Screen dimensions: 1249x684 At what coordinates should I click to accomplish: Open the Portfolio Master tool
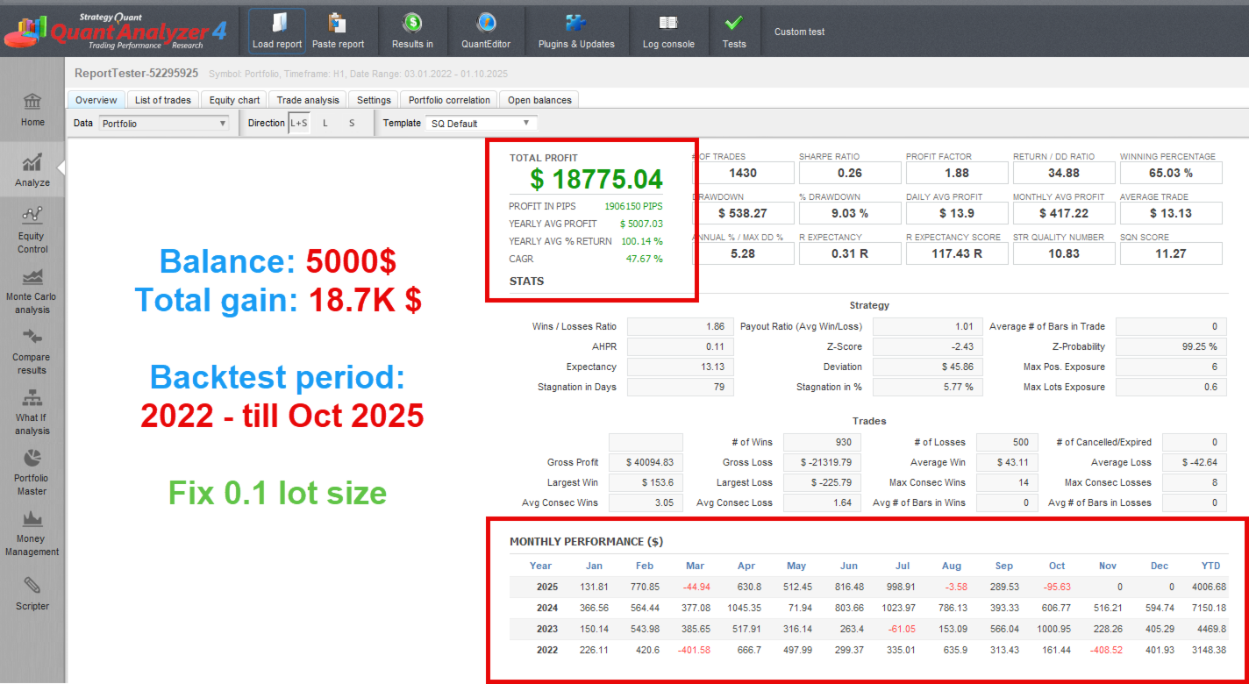[32, 471]
